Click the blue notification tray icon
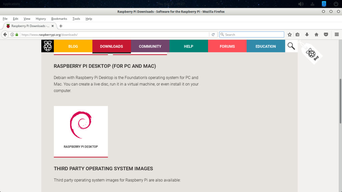Screen dimensions: 342x192 324,4
